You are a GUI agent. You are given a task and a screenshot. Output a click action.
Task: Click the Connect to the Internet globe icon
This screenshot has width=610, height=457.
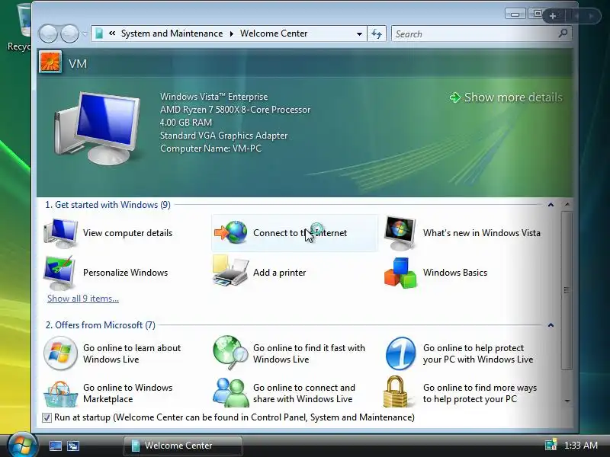coord(231,232)
